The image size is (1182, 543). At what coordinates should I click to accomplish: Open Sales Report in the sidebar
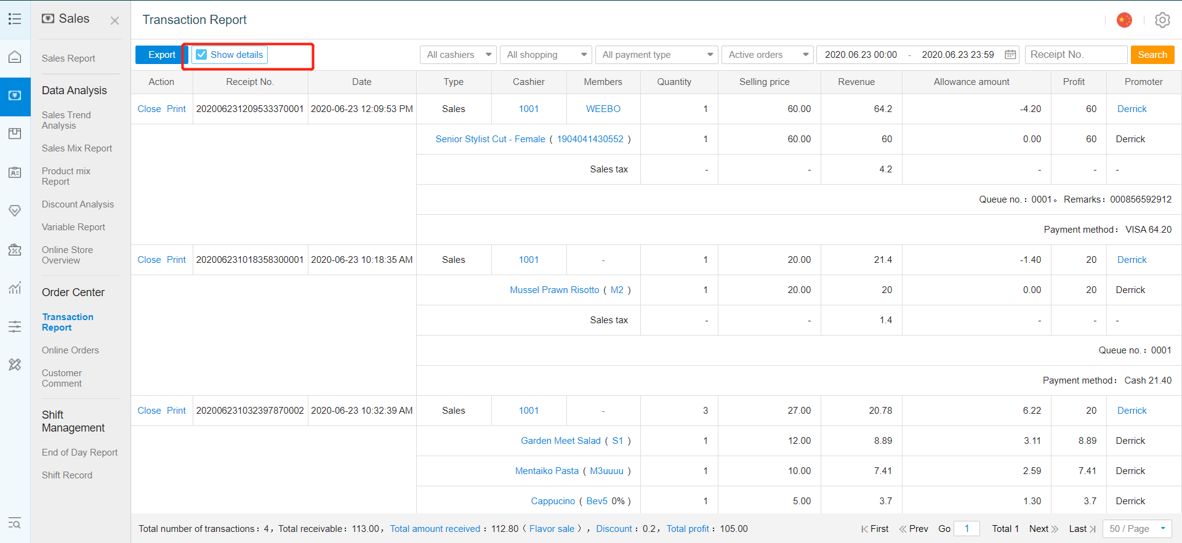click(68, 58)
